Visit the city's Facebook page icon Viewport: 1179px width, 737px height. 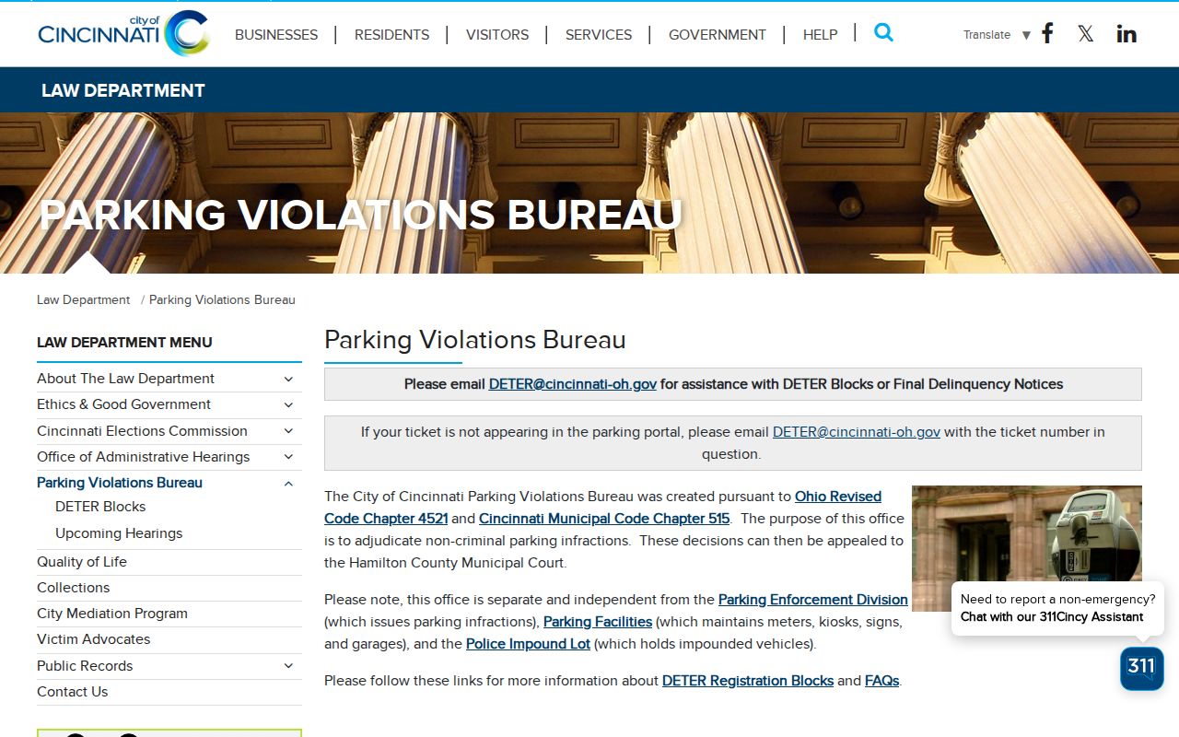coord(1047,34)
